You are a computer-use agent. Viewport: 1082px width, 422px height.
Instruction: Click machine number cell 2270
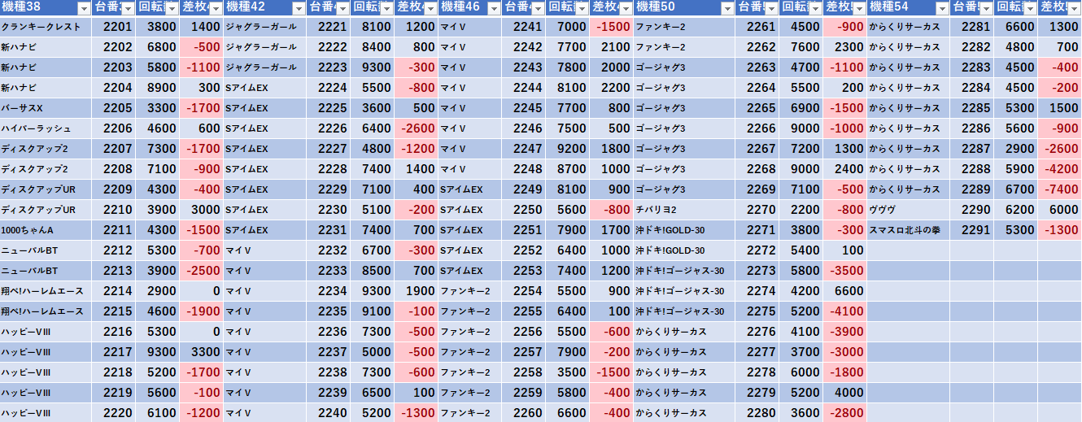pos(757,210)
